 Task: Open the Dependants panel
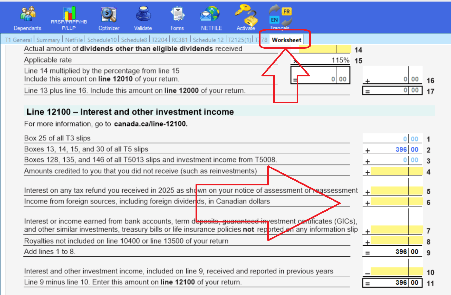28,16
